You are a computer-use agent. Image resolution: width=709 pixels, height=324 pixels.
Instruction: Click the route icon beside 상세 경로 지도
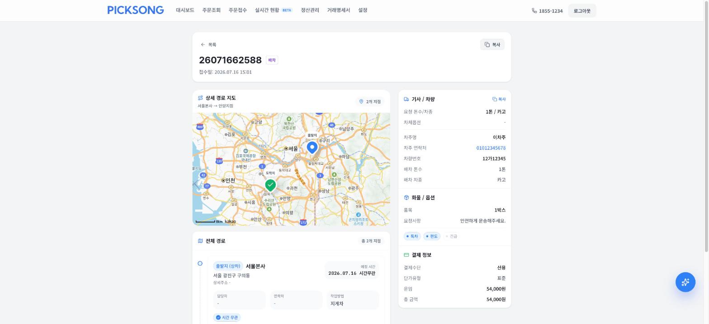[200, 98]
